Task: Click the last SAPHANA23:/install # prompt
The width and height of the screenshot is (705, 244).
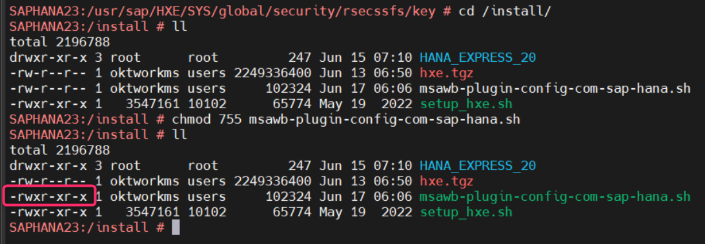Action: [x=87, y=227]
